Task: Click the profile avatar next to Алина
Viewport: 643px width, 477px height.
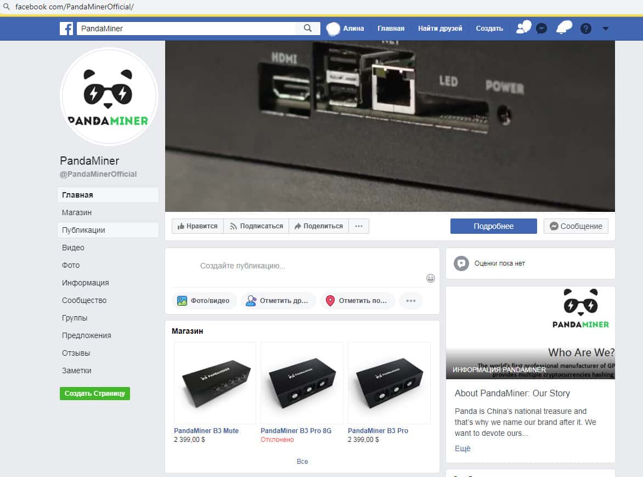Action: (333, 29)
